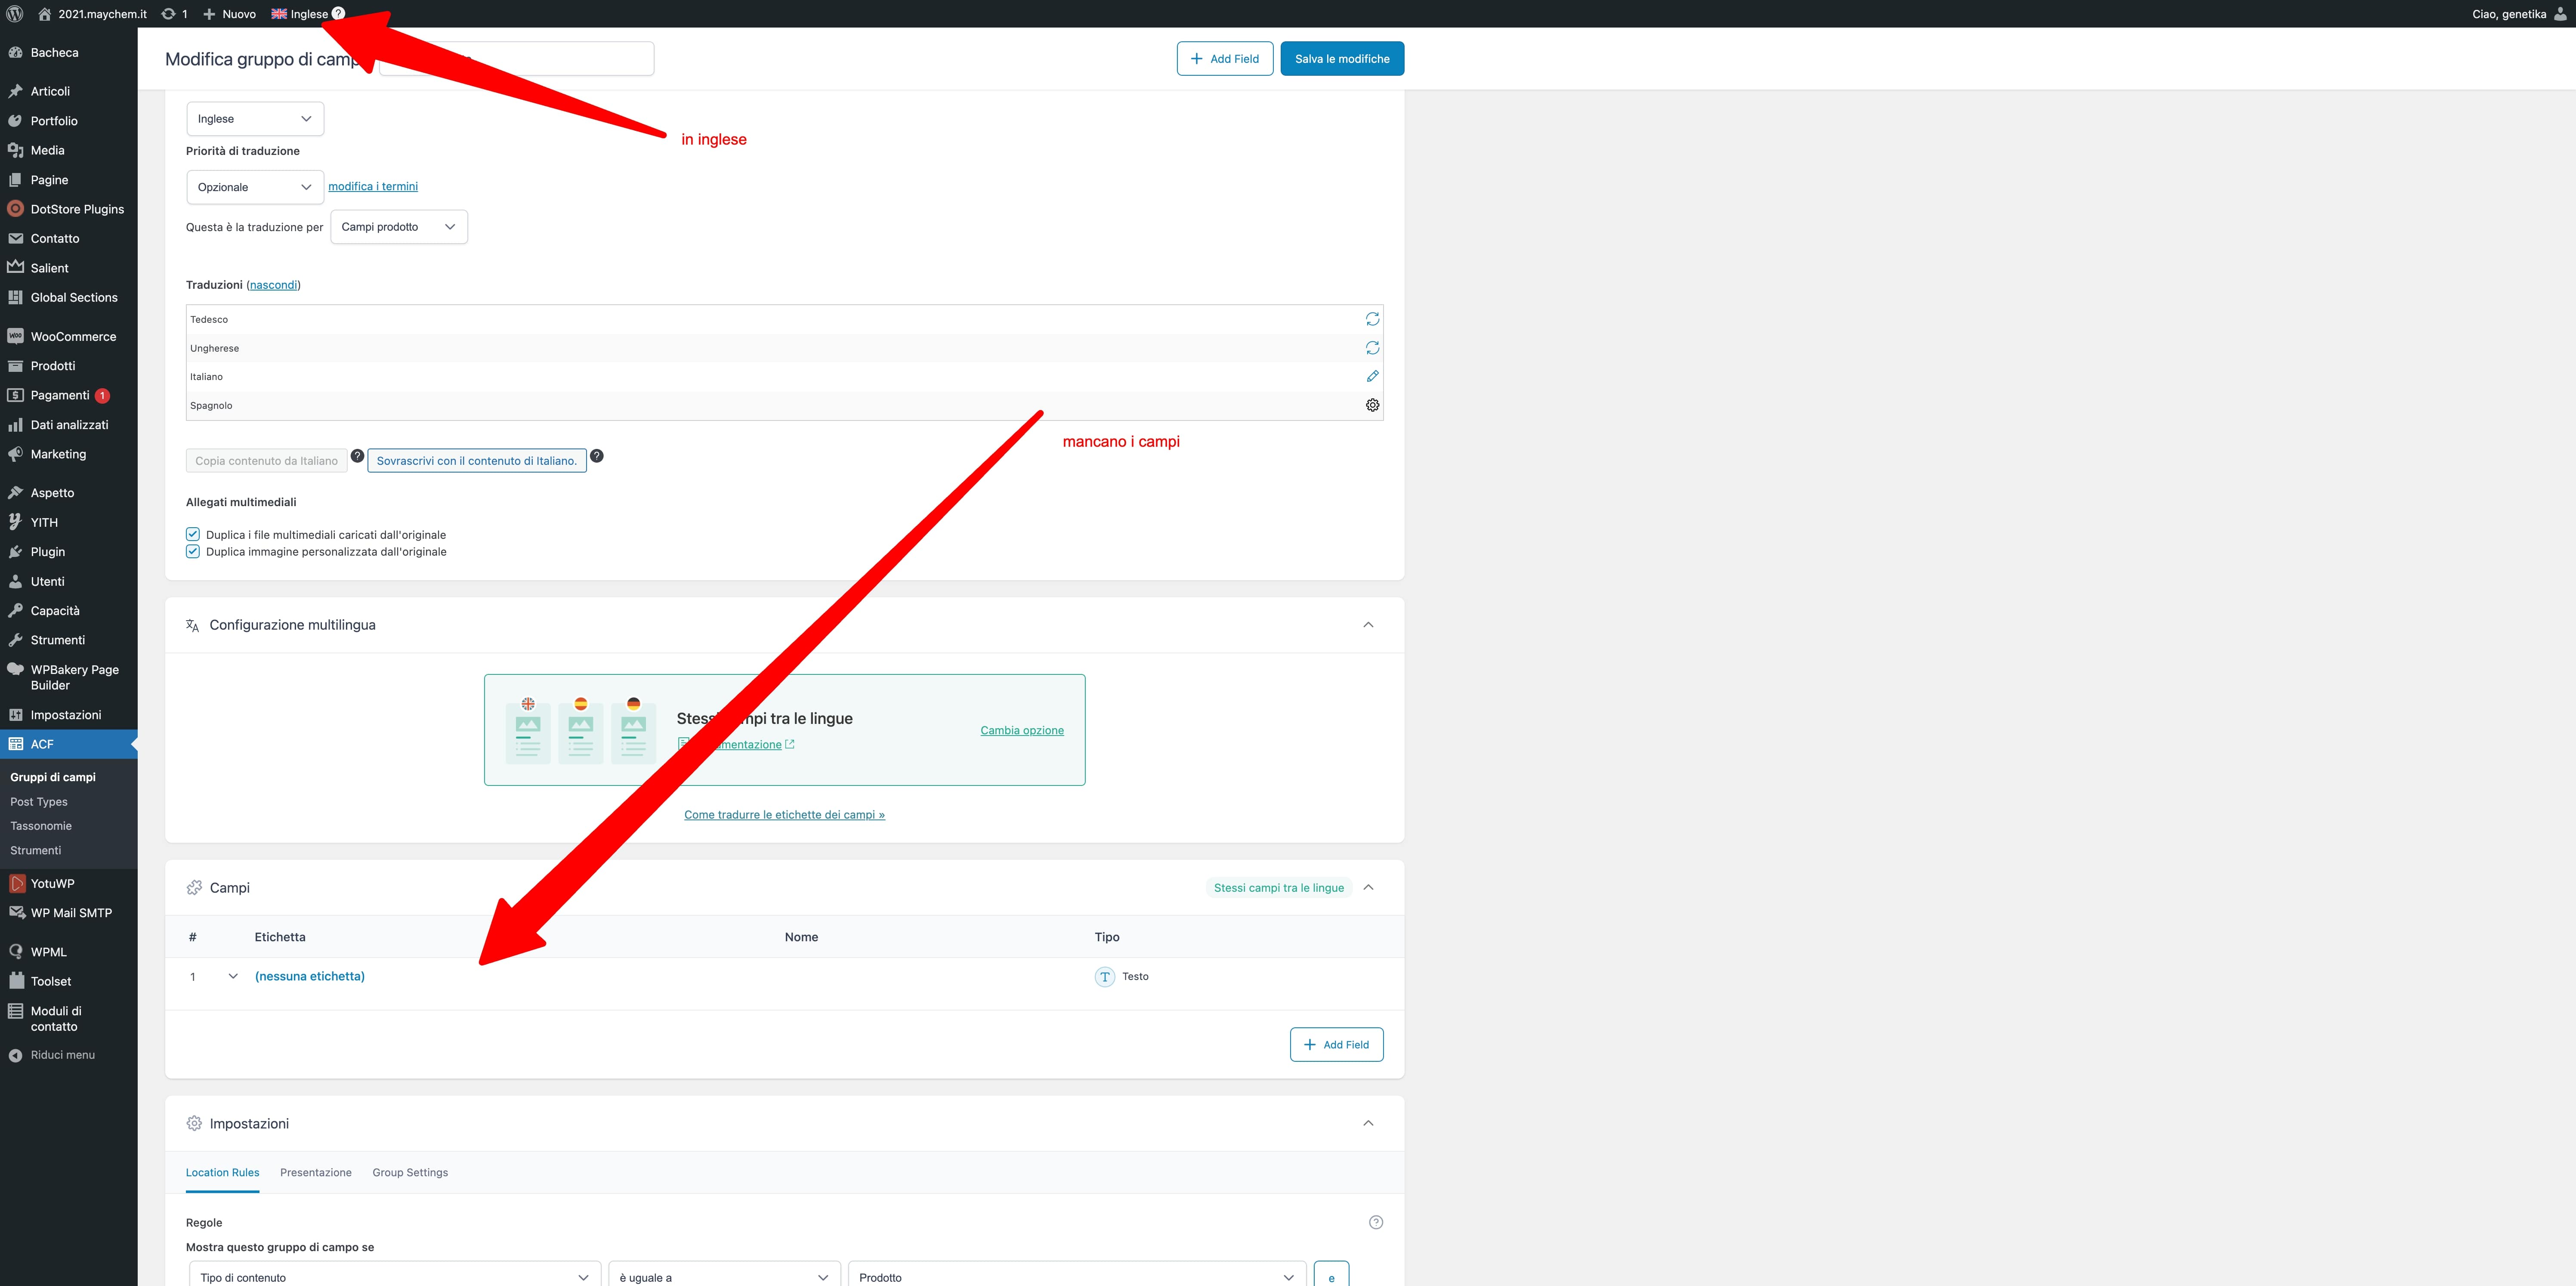Click the updates icon showing 1
Image resolution: width=2576 pixels, height=1286 pixels.
click(174, 14)
